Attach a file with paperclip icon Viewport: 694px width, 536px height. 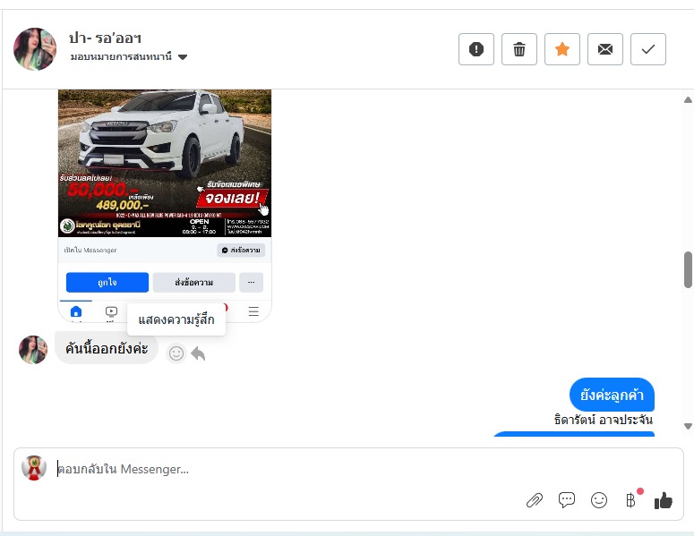(535, 500)
